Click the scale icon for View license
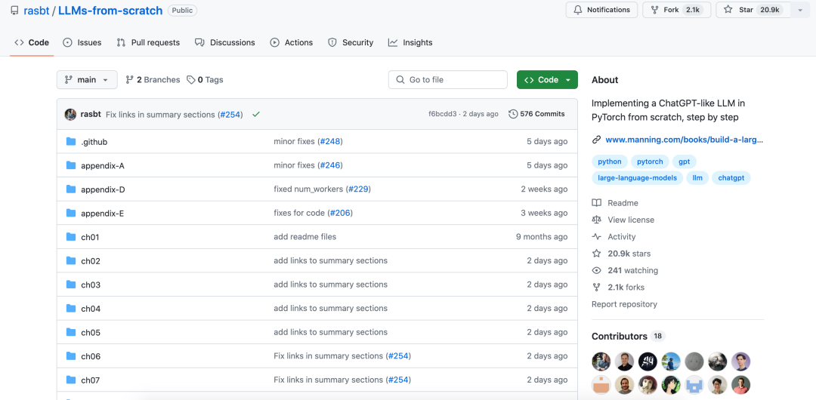Viewport: 816px width, 400px height. click(x=596, y=220)
